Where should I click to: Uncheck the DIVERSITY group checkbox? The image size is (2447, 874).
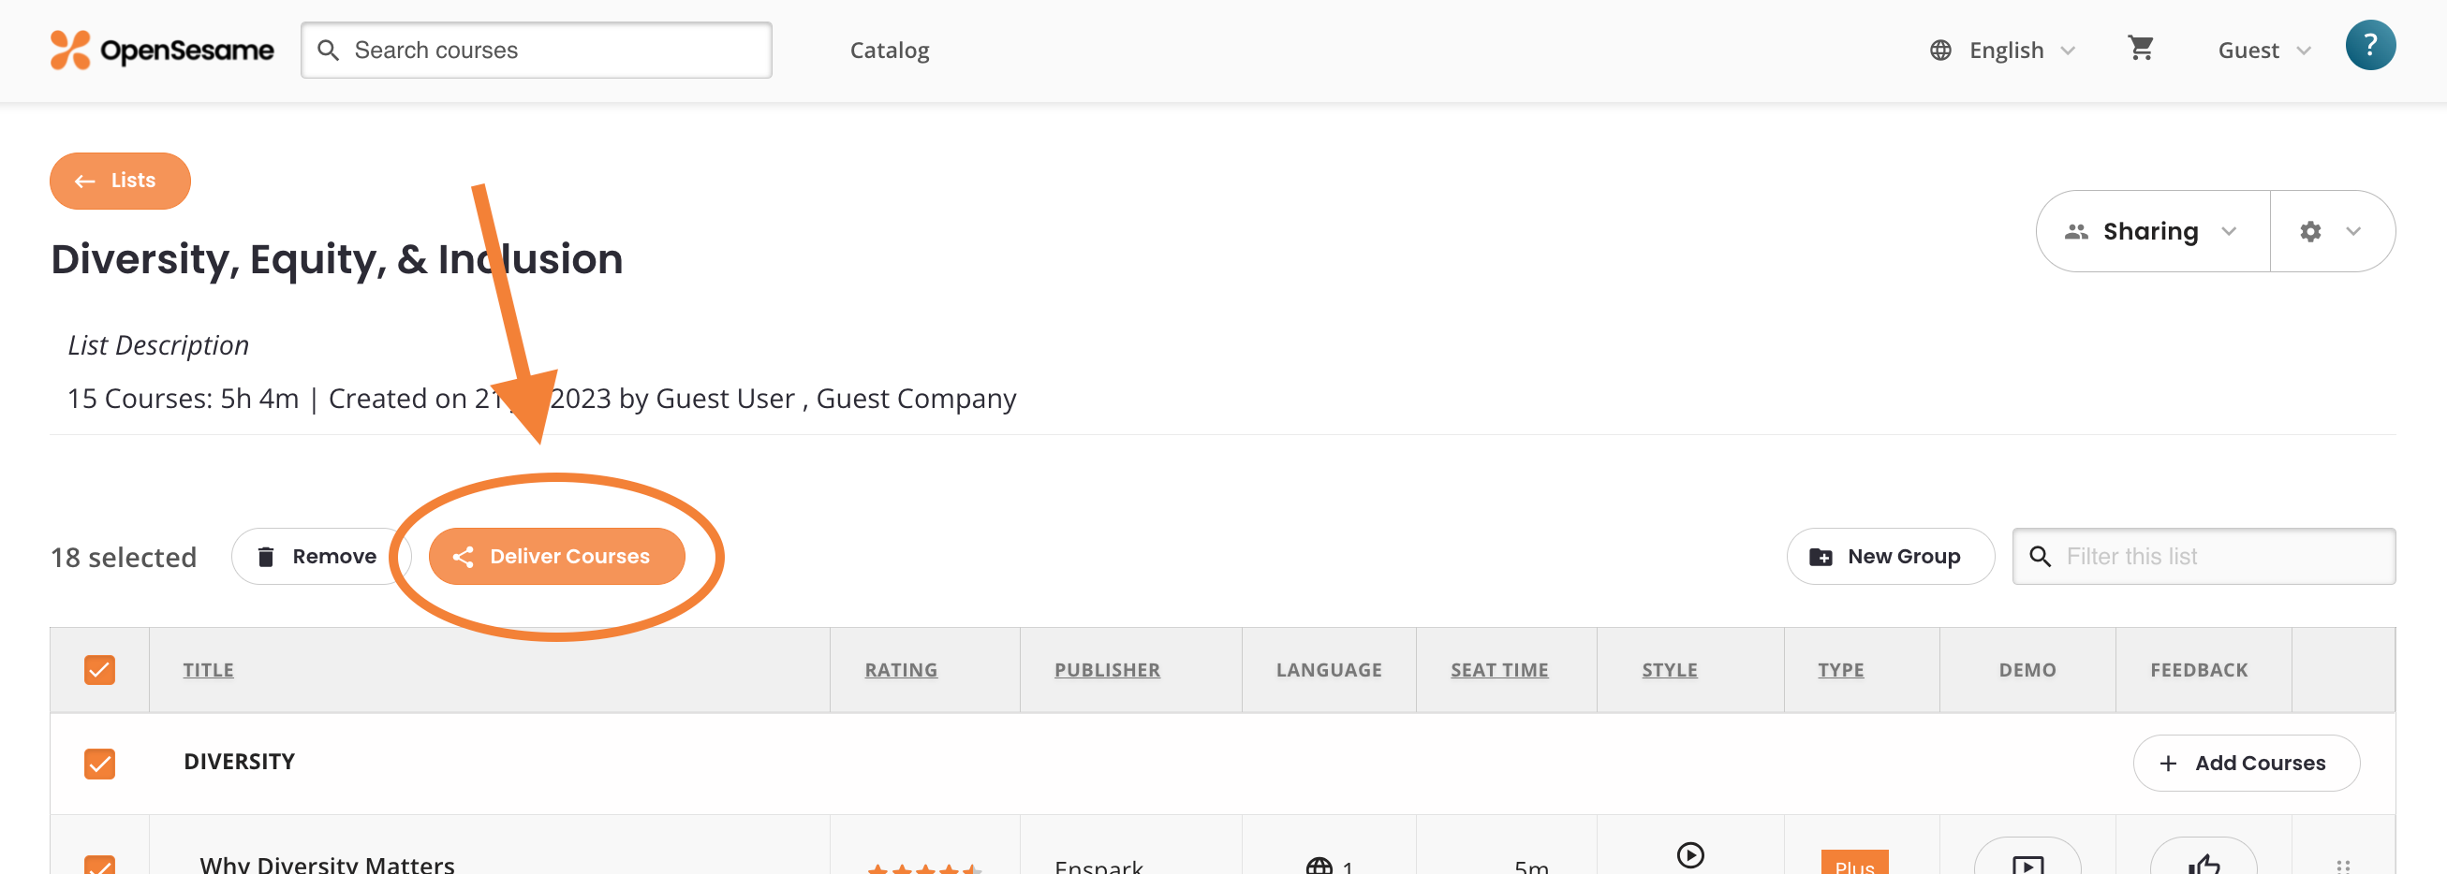click(98, 764)
